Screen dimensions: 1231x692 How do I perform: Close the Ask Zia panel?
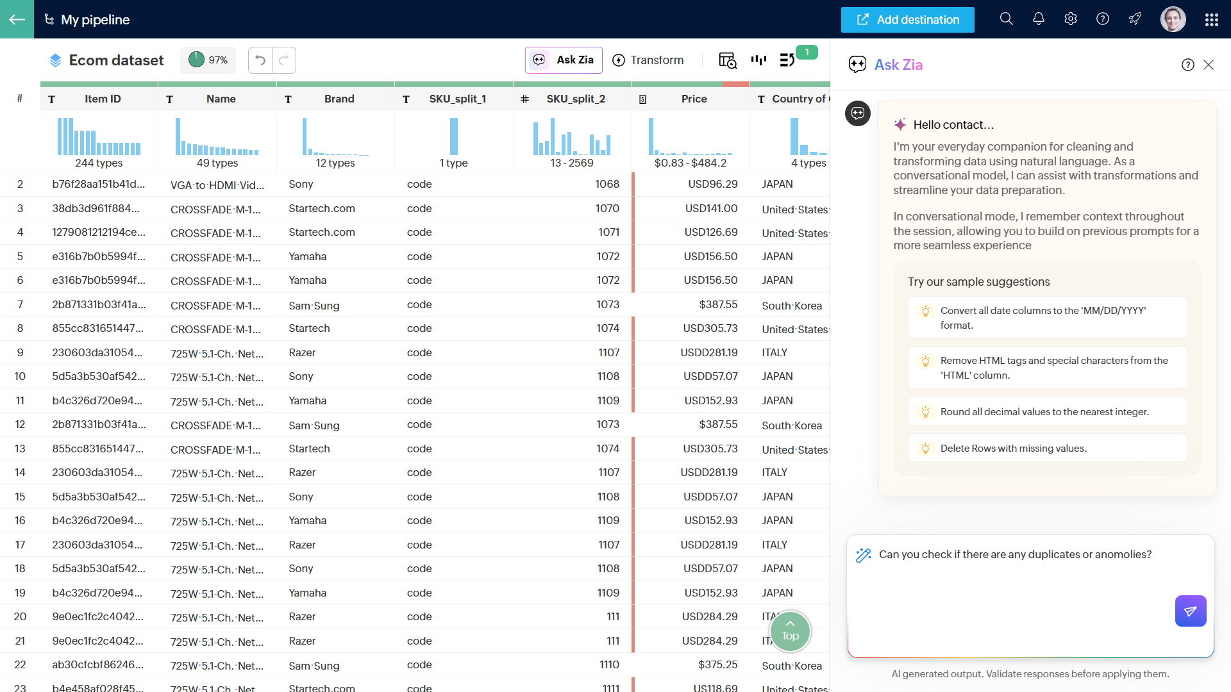[1209, 65]
